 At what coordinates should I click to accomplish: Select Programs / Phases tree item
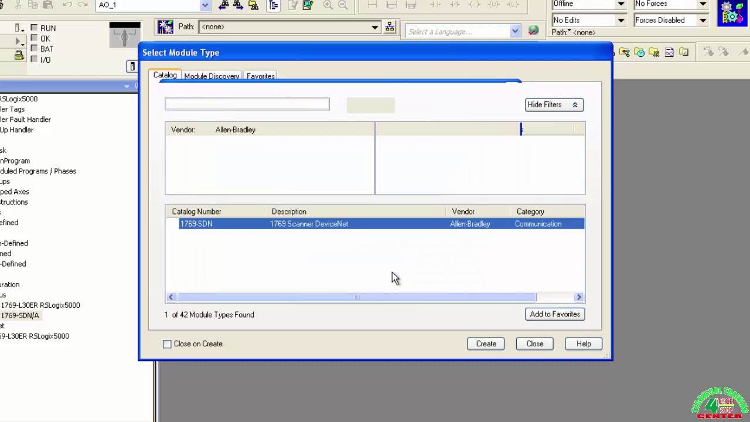[38, 171]
